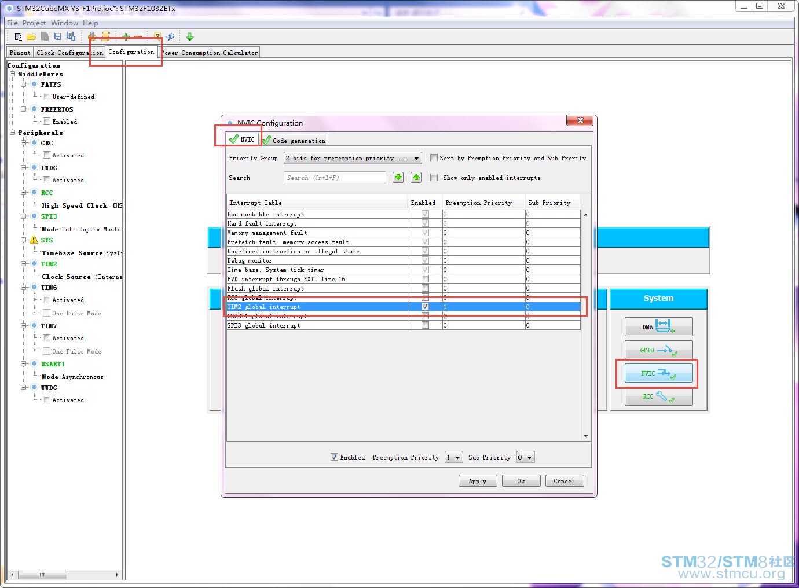Tick the IWDG Activated checkbox
799x588 pixels.
[x=46, y=180]
